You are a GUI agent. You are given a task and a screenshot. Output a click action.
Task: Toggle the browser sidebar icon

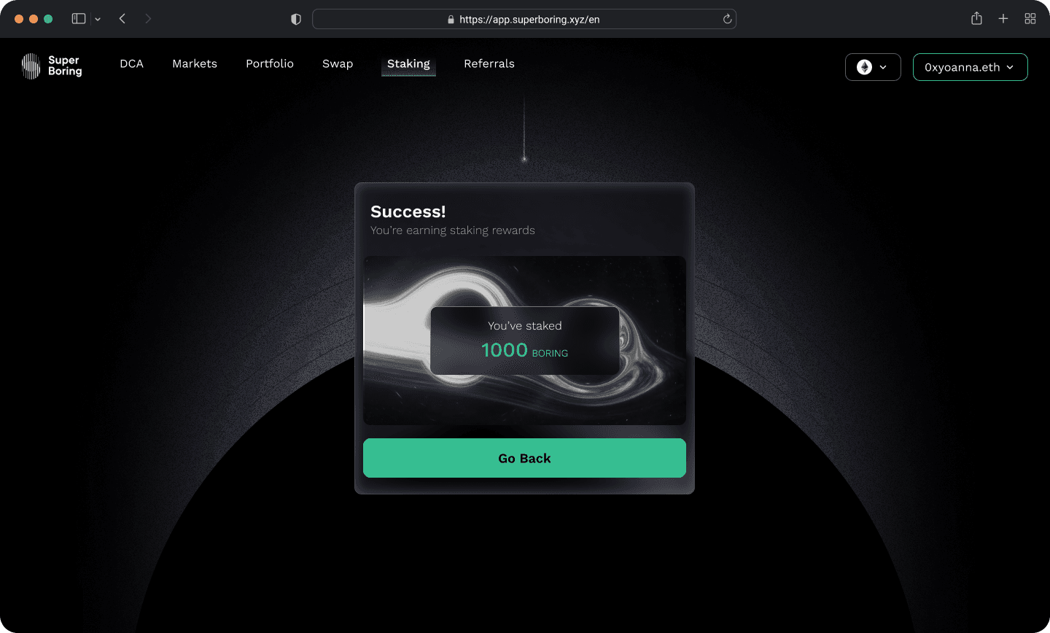tap(79, 19)
